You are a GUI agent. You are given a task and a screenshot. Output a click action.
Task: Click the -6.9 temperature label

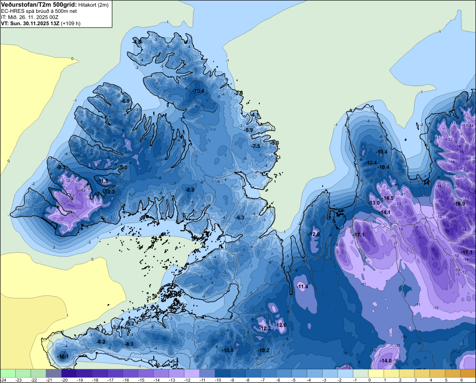(x=125, y=101)
